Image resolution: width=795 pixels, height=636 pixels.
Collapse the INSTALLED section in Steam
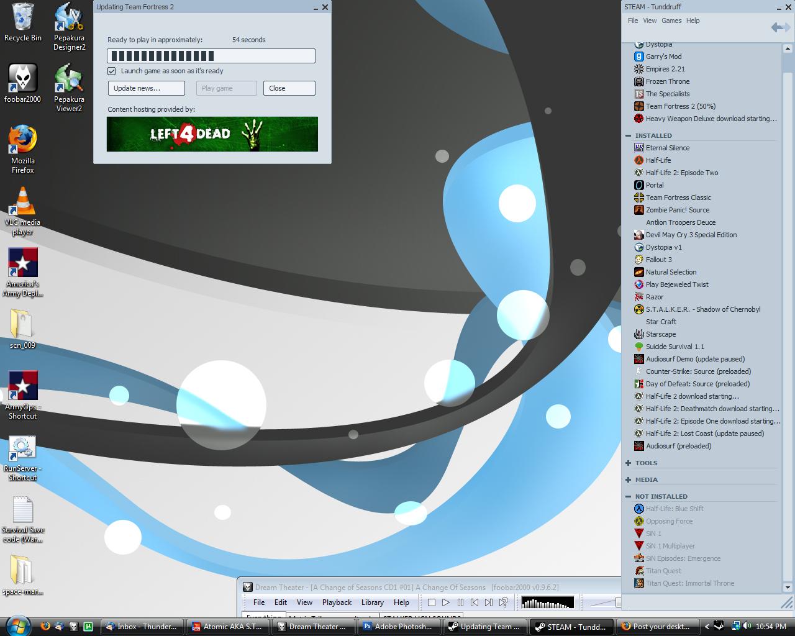click(x=629, y=135)
